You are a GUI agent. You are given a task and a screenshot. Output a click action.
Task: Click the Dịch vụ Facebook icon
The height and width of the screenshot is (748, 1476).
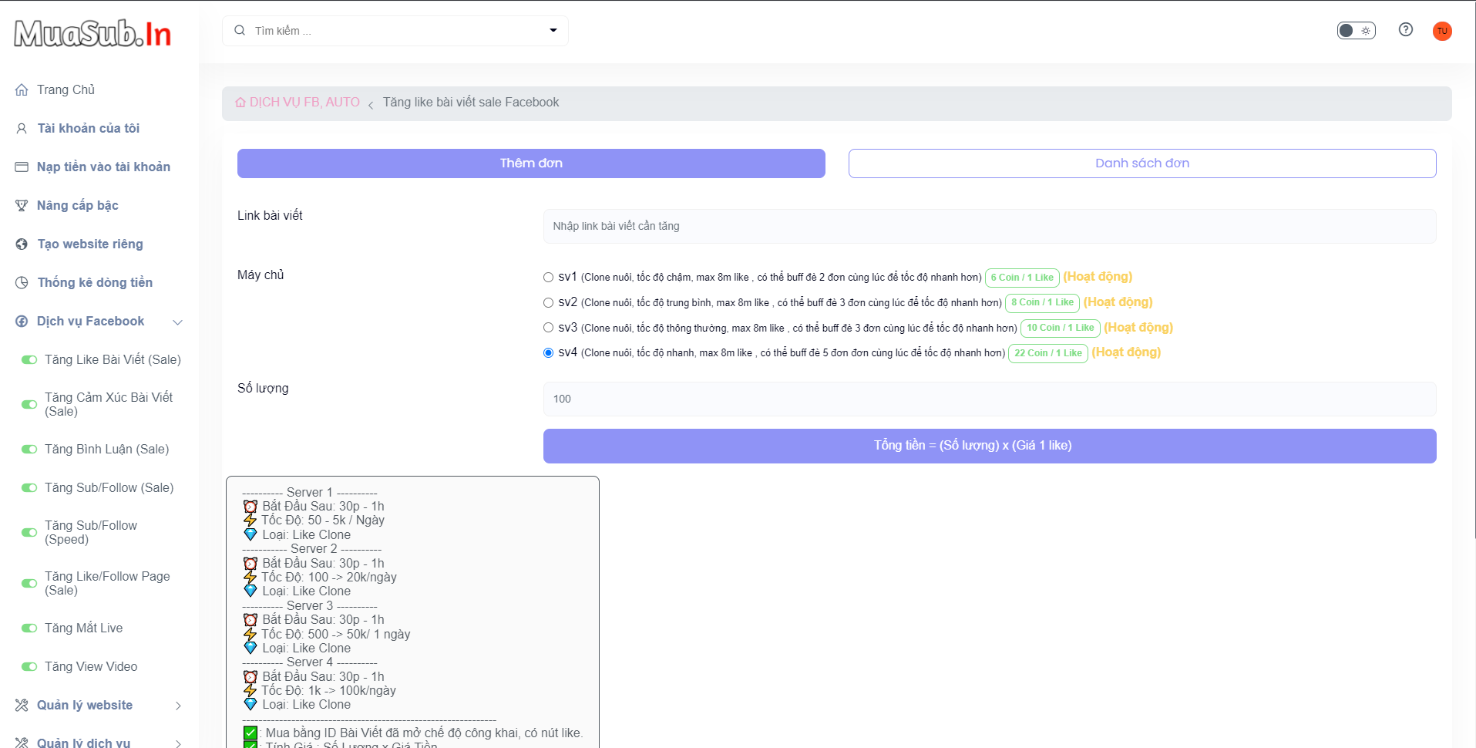click(22, 321)
